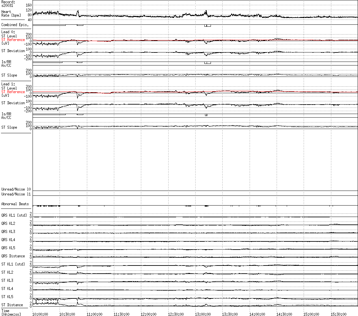Select the Heart Rate [bpm] label
The width and height of the screenshot is (358, 316).
[8, 14]
